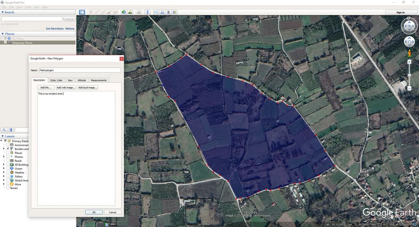Select the ruler tool icon

(x=147, y=12)
